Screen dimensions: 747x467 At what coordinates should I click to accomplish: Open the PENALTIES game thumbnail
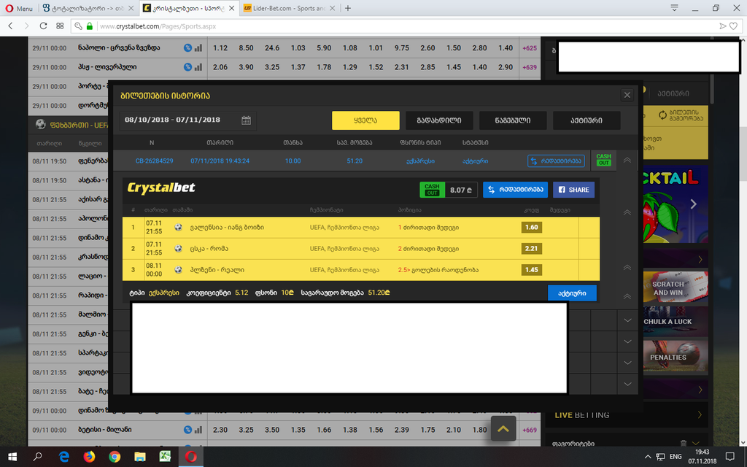click(675, 358)
